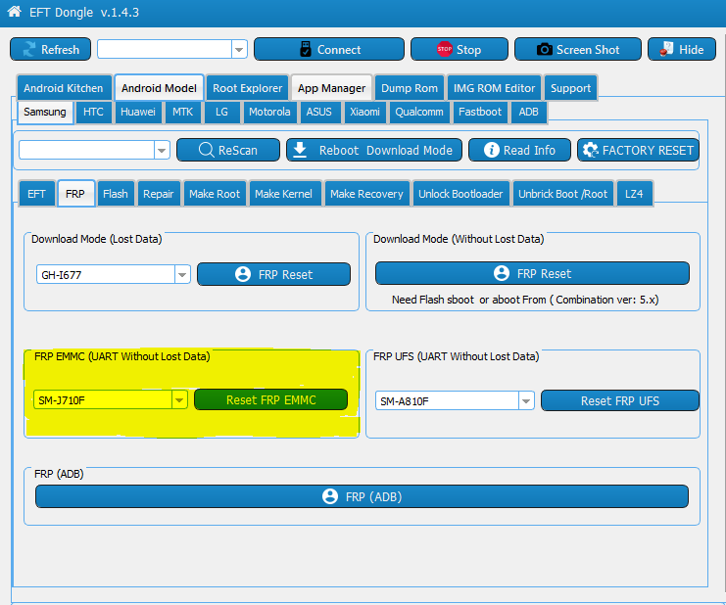
Task: Click user icon on Without Lost Data FRP Reset
Action: (x=502, y=273)
